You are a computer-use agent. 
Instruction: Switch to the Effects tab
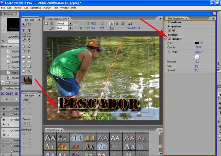(x=8, y=14)
